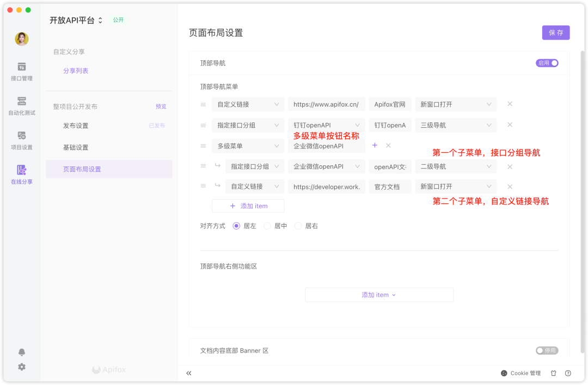The image size is (588, 385).
Task: Click + 添加 item under menu list
Action: (x=248, y=206)
